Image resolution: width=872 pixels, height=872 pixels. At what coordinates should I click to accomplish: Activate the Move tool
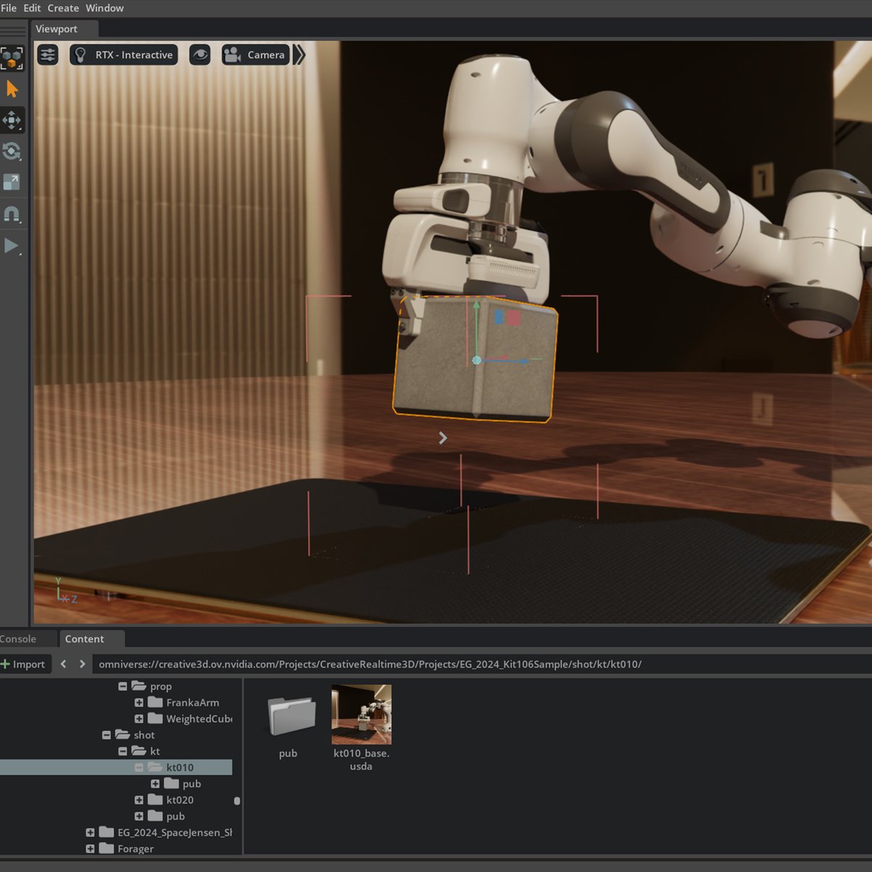(12, 120)
